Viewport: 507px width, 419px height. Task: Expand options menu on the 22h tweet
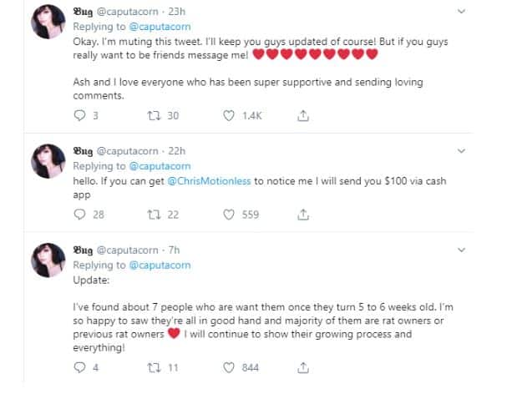(x=462, y=151)
